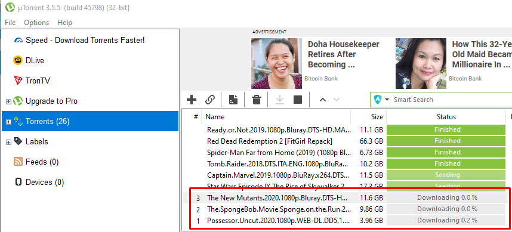Click the Speed speedometer icon in sidebar
512x232 pixels.
[x=18, y=41]
